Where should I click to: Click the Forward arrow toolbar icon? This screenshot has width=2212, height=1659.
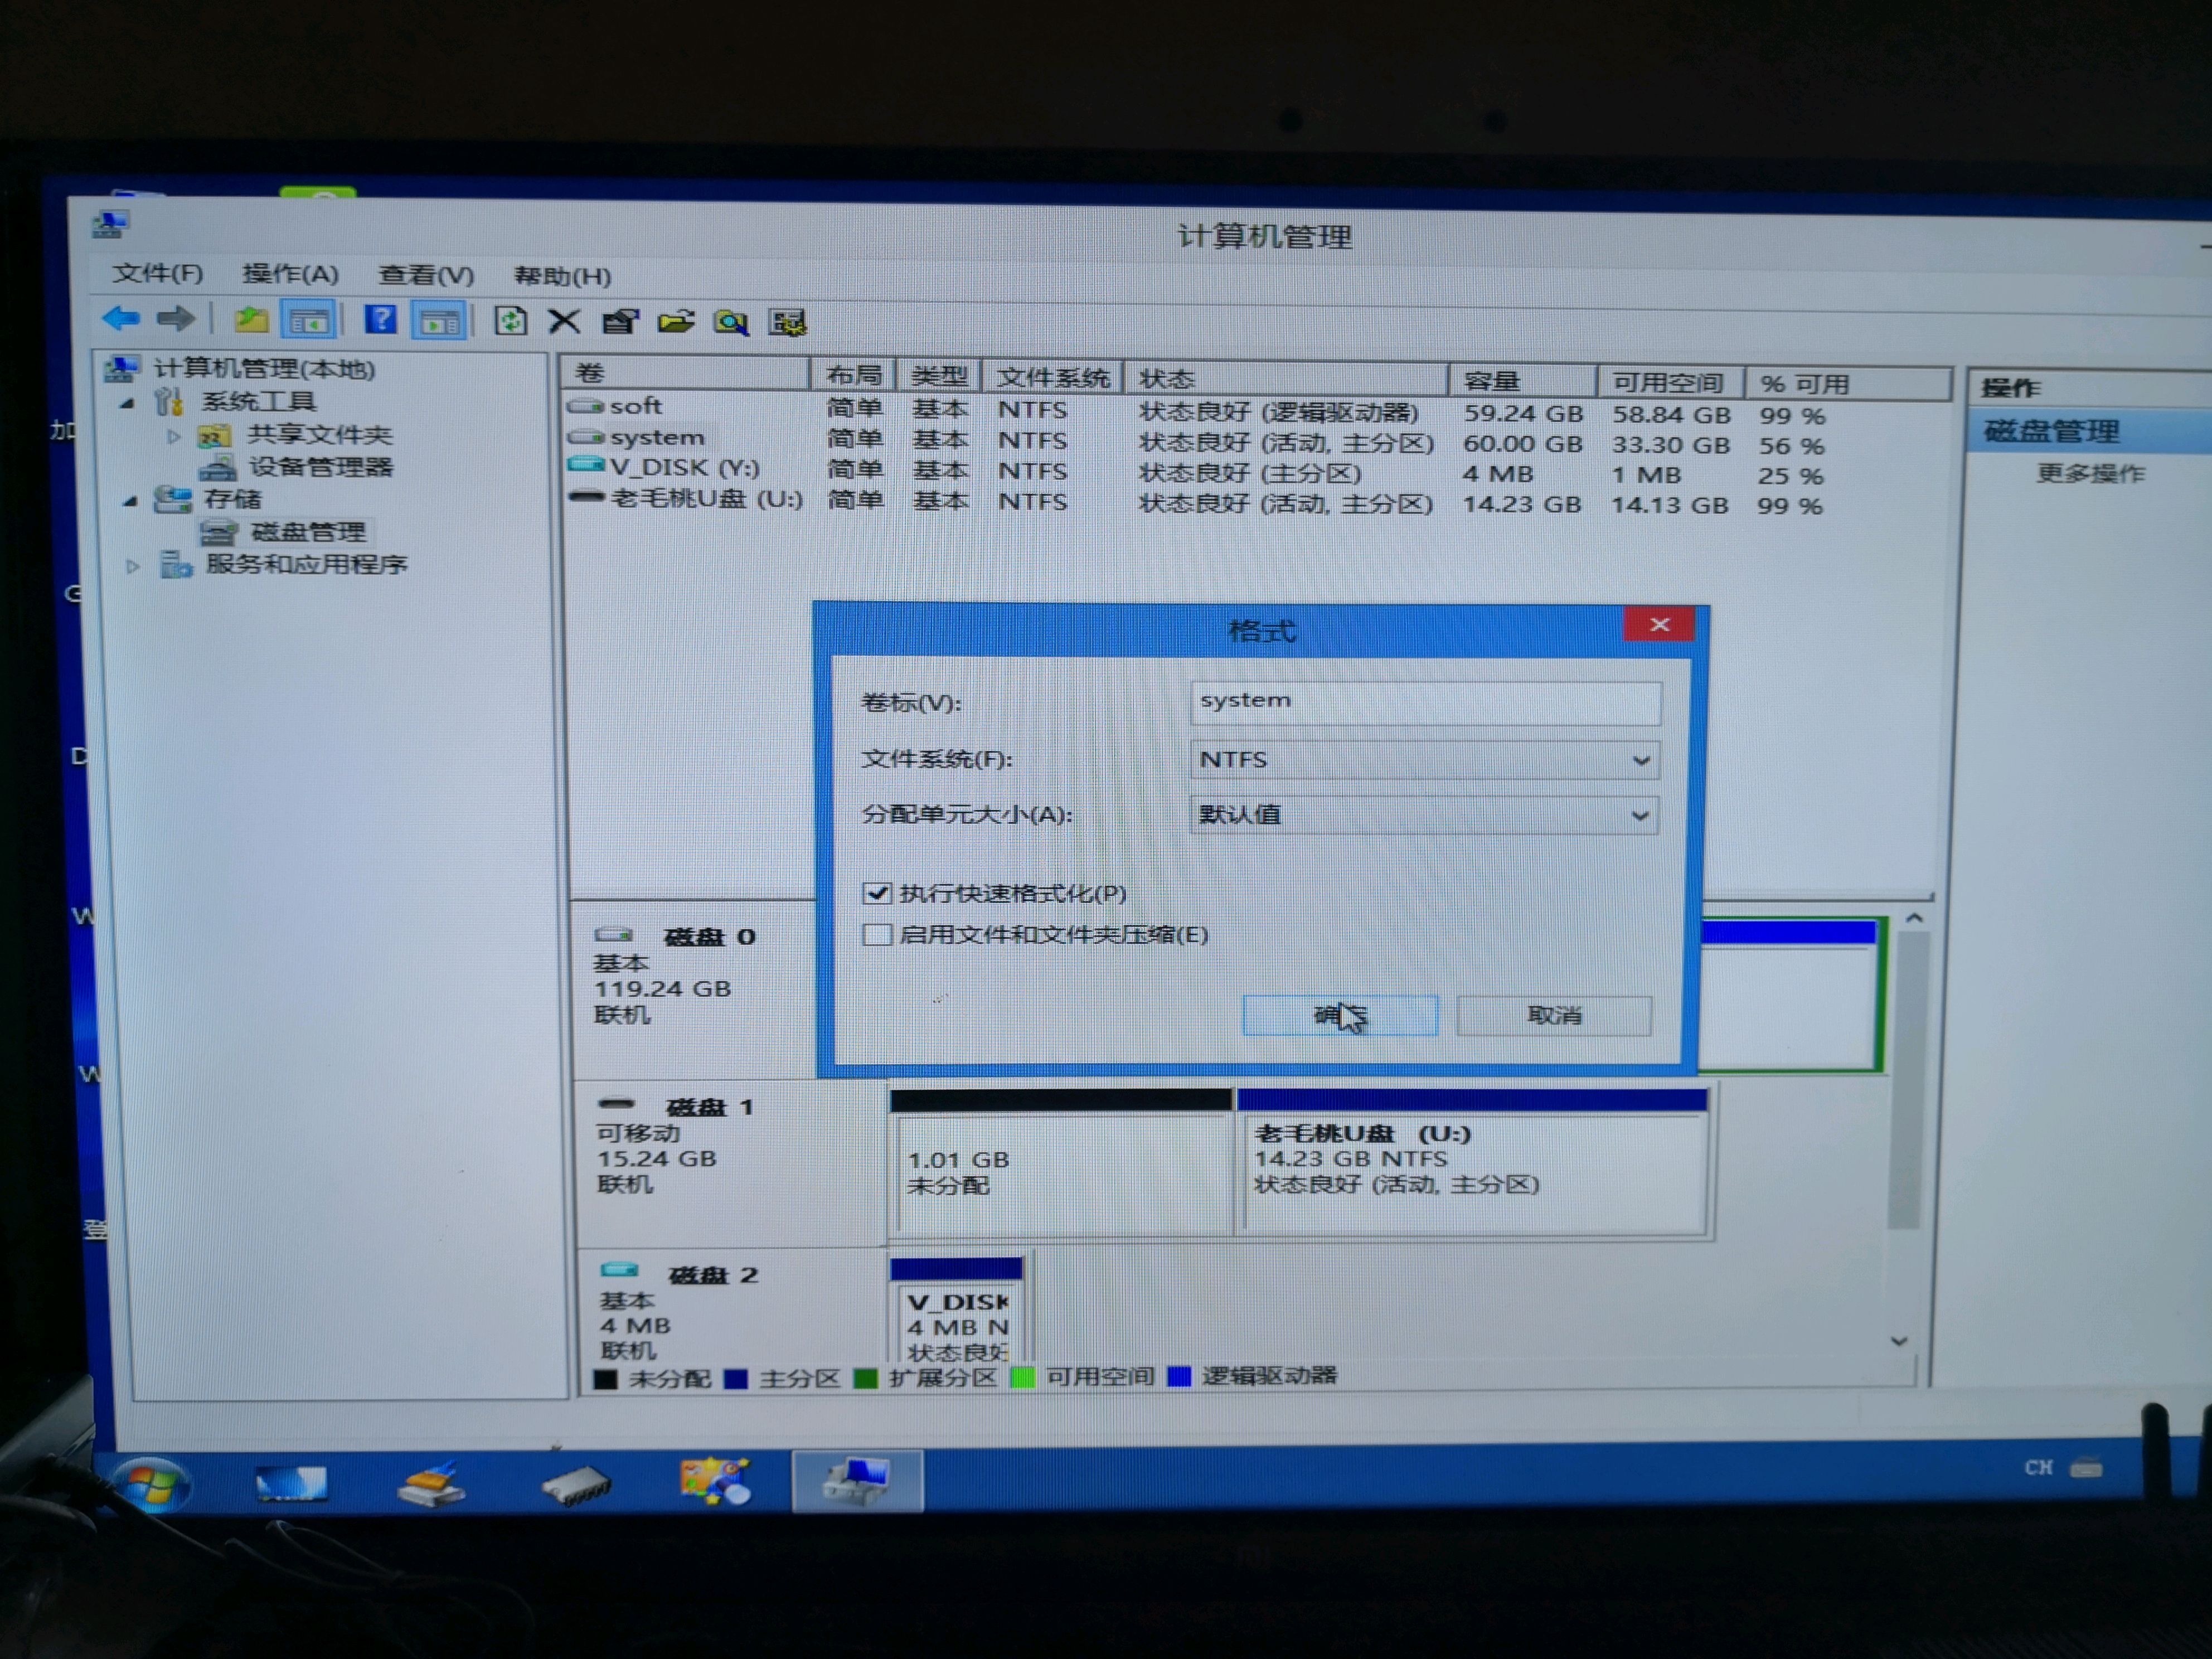[176, 319]
